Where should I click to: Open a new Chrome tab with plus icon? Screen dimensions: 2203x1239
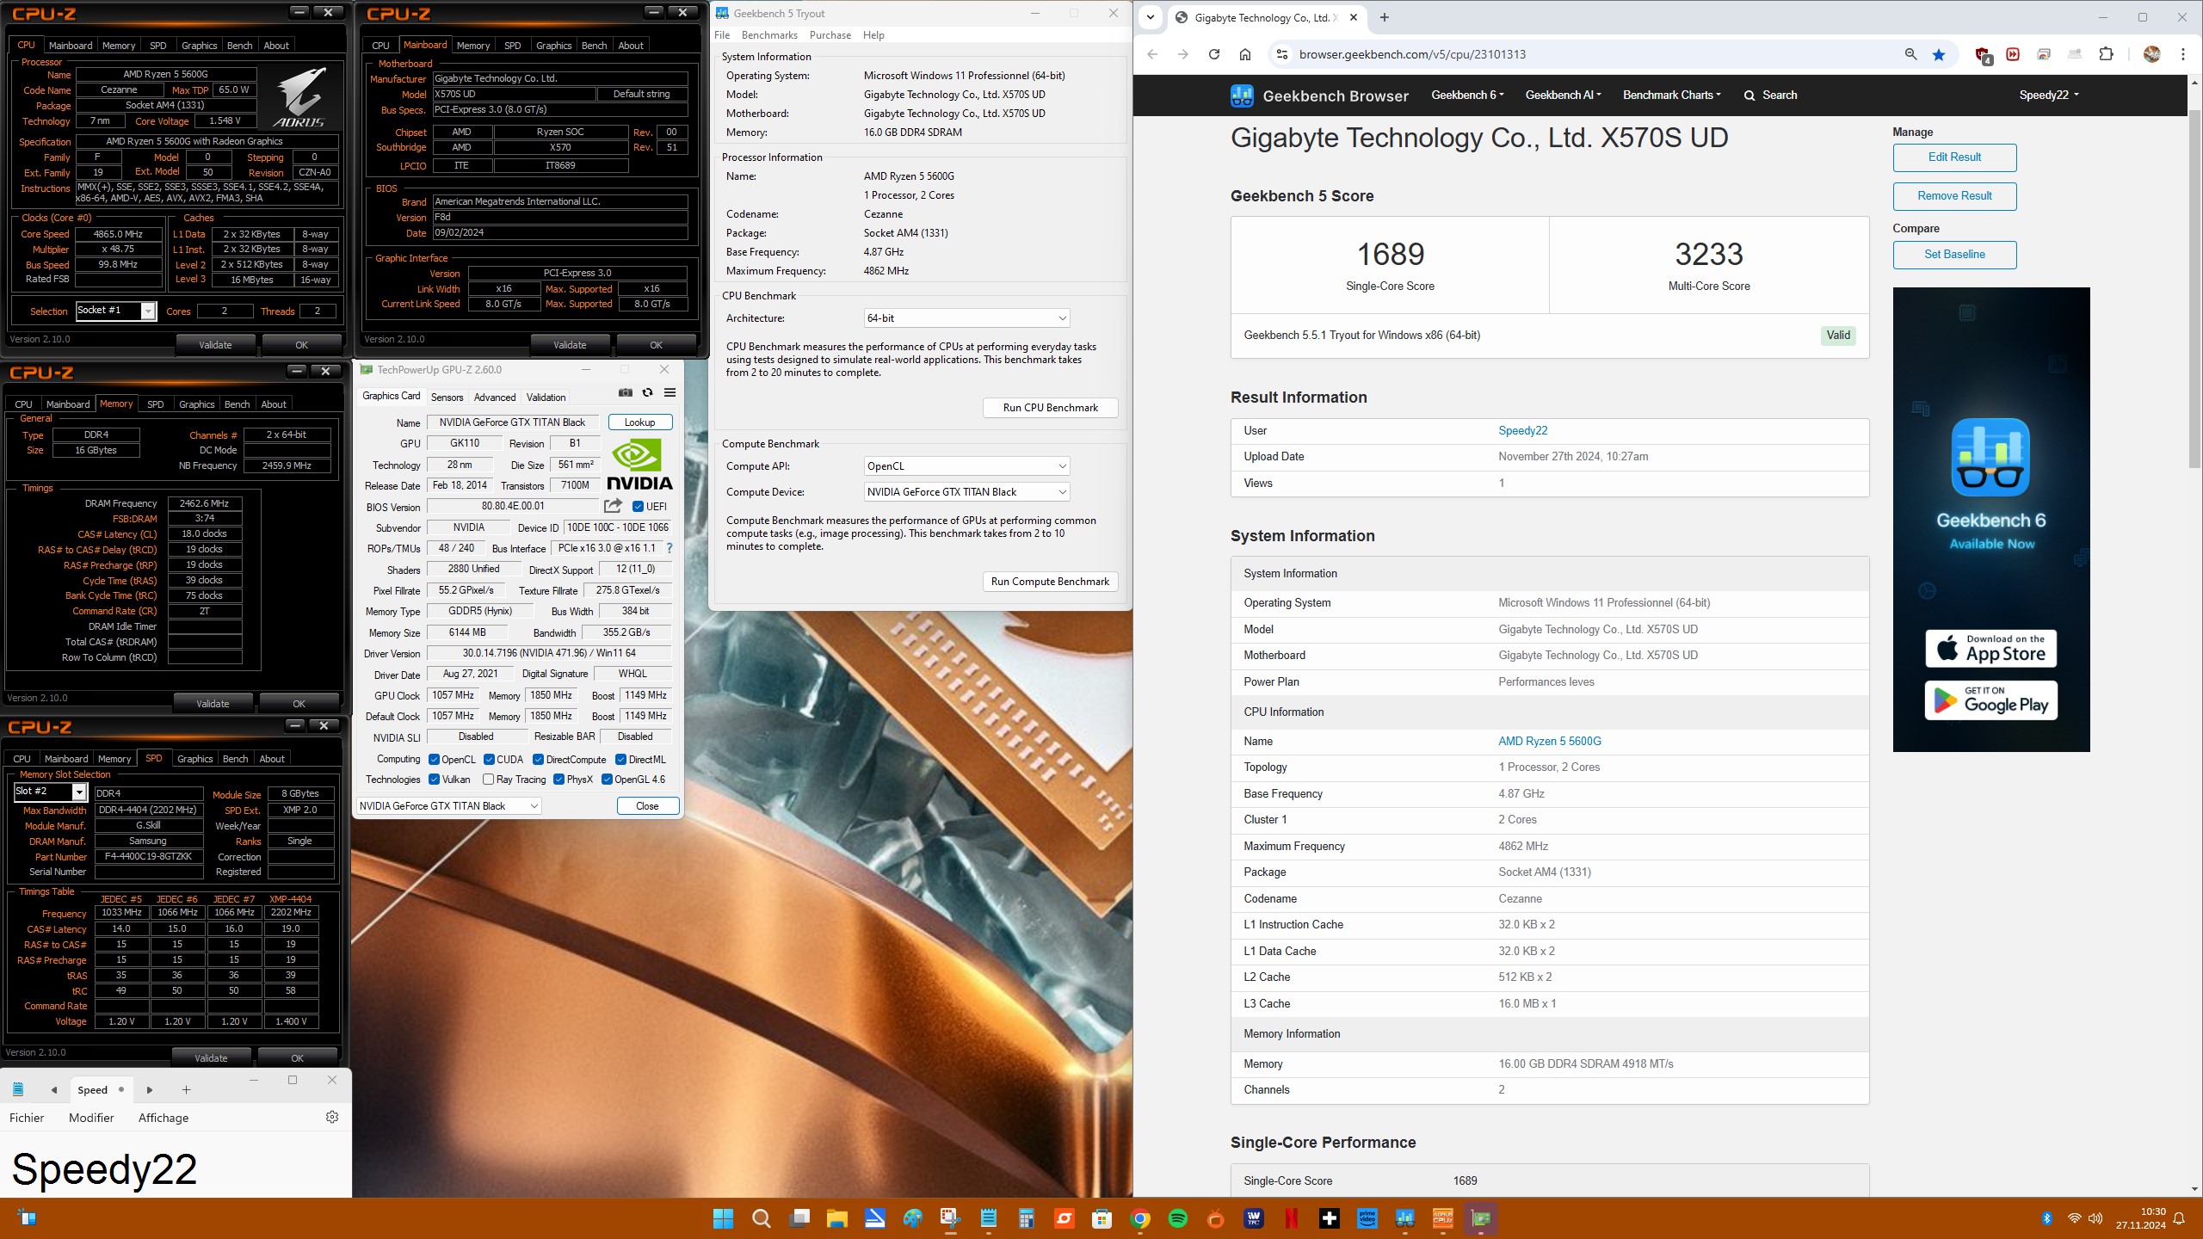(x=1384, y=17)
